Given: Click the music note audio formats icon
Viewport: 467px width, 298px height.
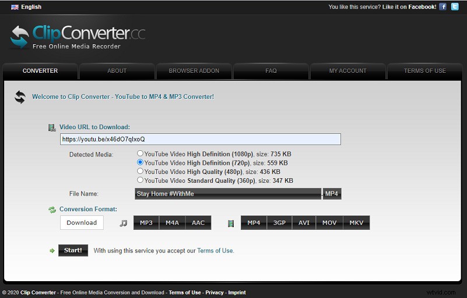Looking at the screenshot, I should pos(123,223).
